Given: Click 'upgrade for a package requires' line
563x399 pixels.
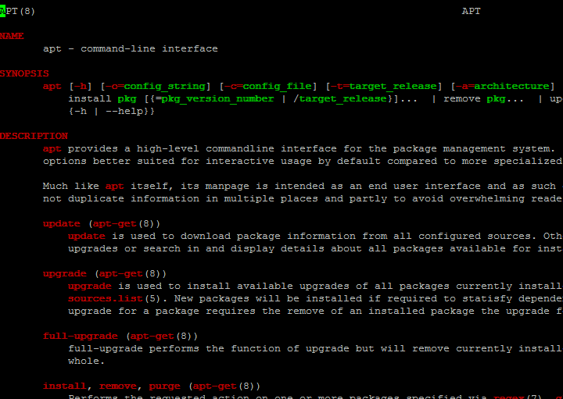Looking at the screenshot, I should (315, 312).
